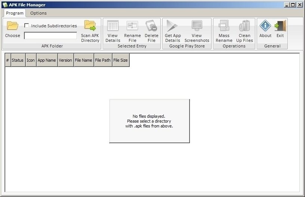The height and width of the screenshot is (197, 305).
Task: Minimize the APK File Manager window
Action: (x=286, y=5)
